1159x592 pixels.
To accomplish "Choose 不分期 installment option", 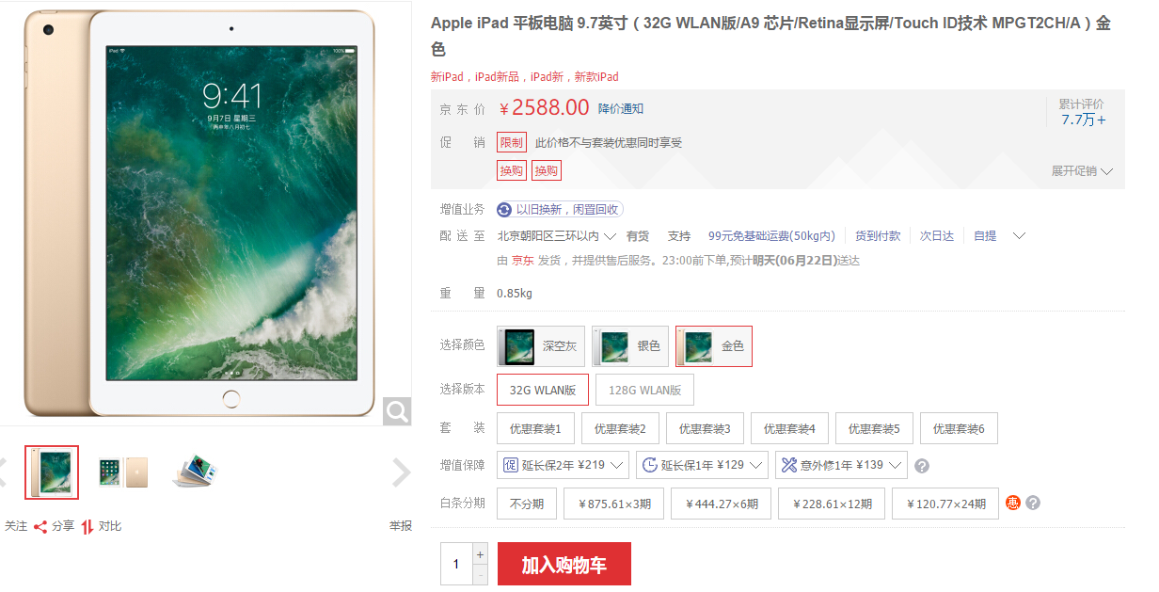I will [527, 504].
